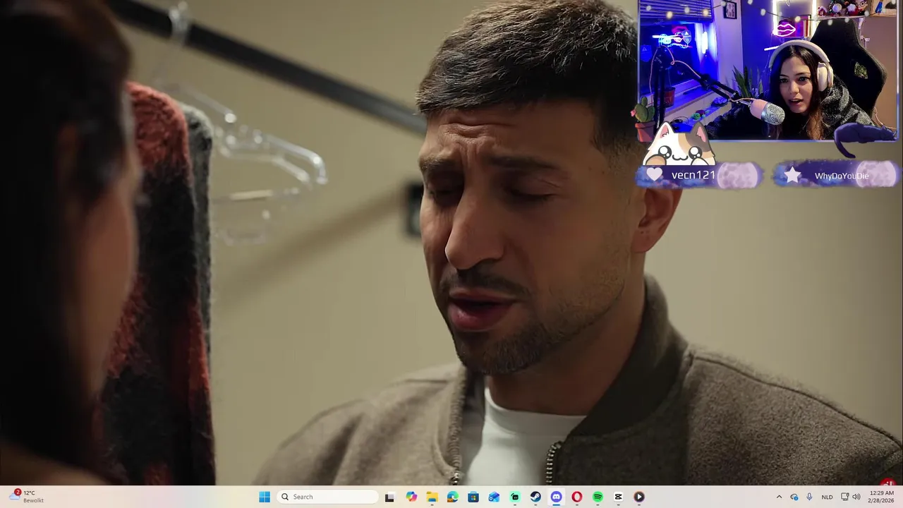This screenshot has width=903, height=508.
Task: Click the cat mascot overlay
Action: coord(679,145)
